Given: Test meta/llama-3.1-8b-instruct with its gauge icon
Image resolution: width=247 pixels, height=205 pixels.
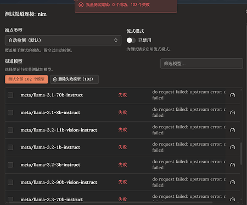Looking at the screenshot, I should (x=232, y=112).
